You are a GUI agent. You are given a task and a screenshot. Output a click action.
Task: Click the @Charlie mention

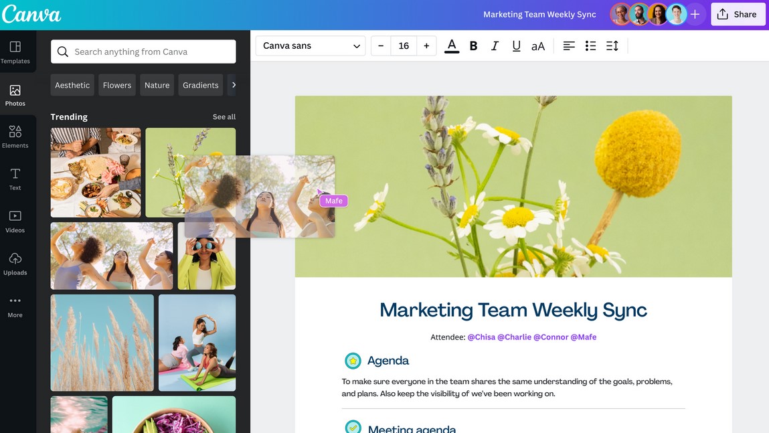514,337
